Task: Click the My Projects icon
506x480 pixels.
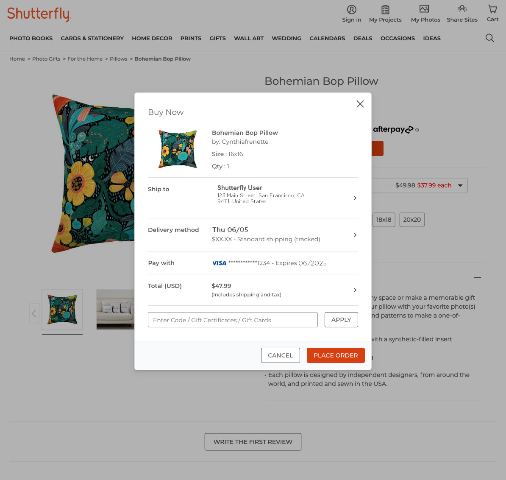Action: pos(385,9)
